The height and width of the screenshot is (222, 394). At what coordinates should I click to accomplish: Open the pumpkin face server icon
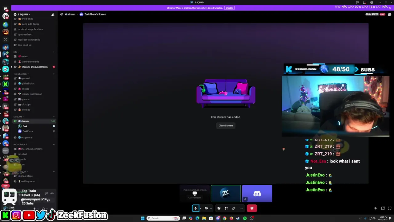pyautogui.click(x=6, y=32)
